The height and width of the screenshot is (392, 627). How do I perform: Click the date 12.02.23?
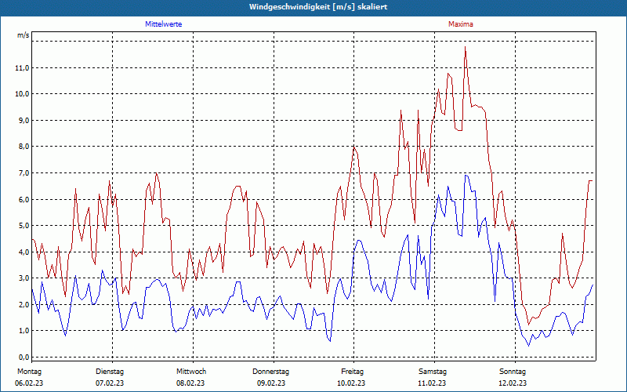pyautogui.click(x=513, y=383)
